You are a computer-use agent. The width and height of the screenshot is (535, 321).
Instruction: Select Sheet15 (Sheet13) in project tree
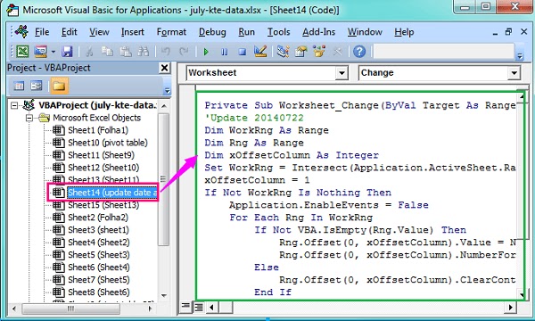[103, 205]
